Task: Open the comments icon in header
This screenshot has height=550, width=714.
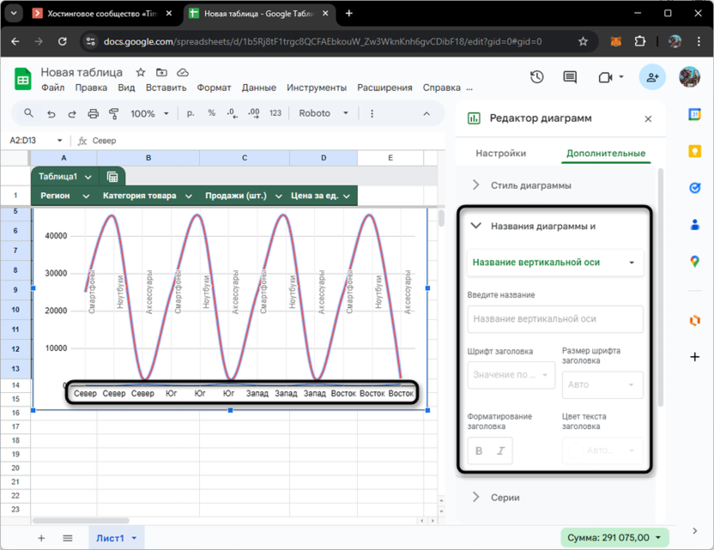Action: click(x=570, y=77)
